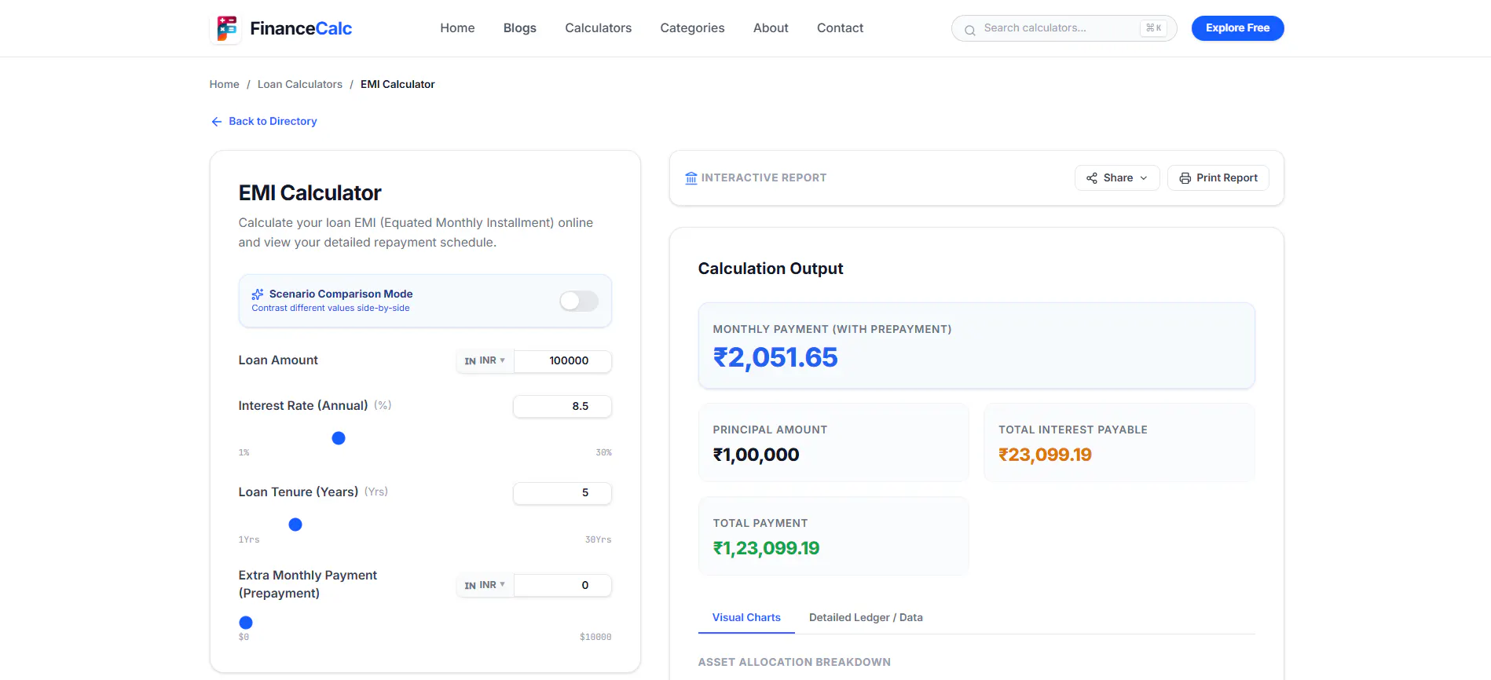1491x680 pixels.
Task: Click the FinanceCalc brand name
Action: pos(301,28)
